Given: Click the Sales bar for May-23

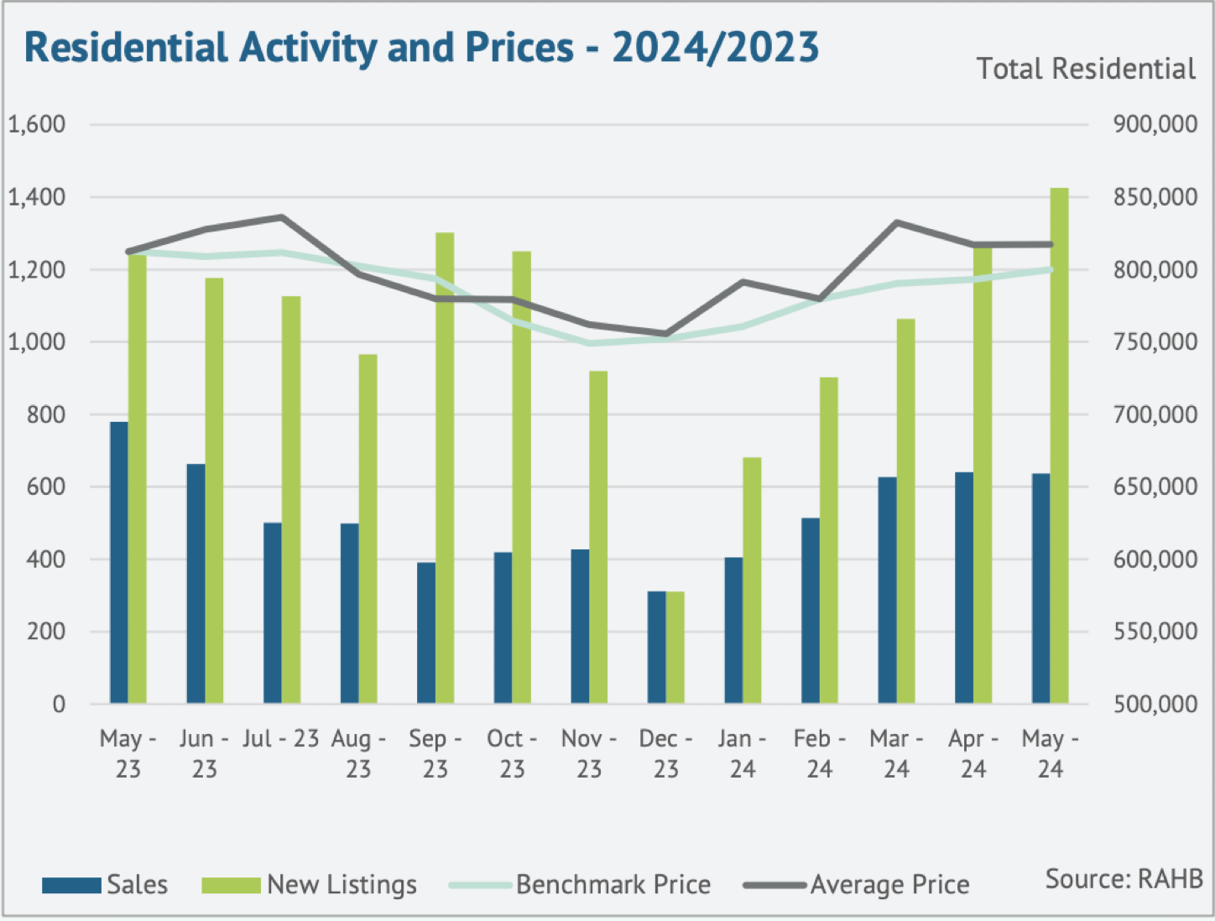Looking at the screenshot, I should [x=119, y=562].
